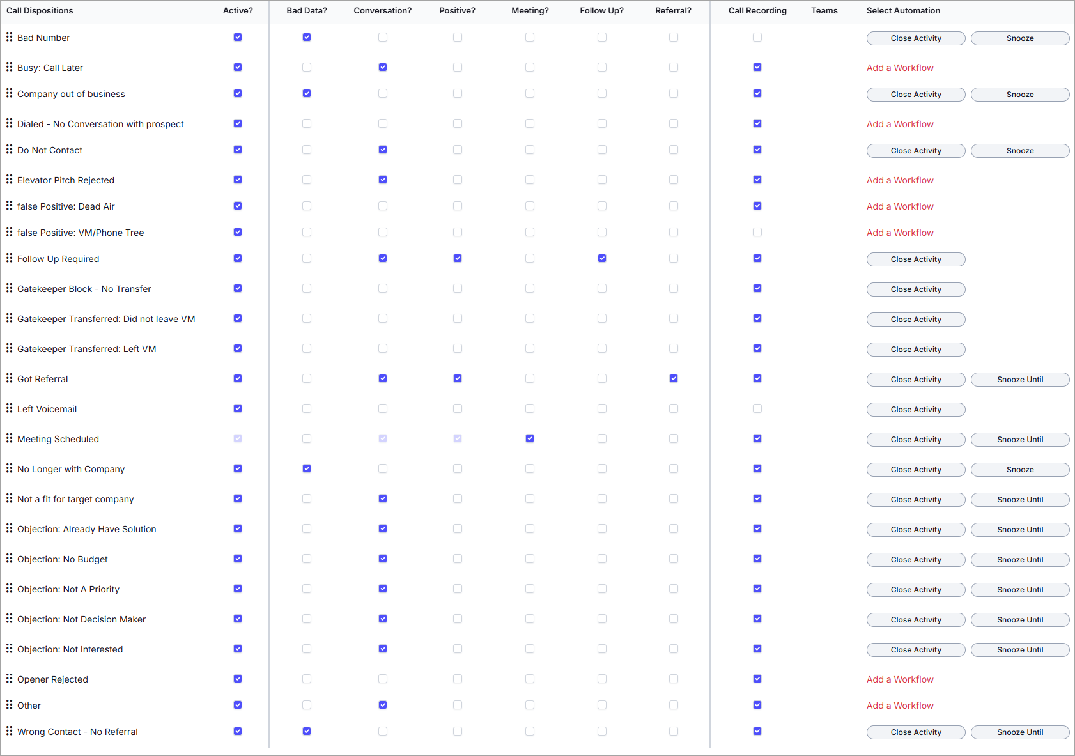Image resolution: width=1075 pixels, height=756 pixels.
Task: Click Snooze Until for Objection: No Budget
Action: tap(1020, 560)
